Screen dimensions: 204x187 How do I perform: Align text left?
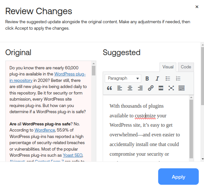(x=120, y=88)
